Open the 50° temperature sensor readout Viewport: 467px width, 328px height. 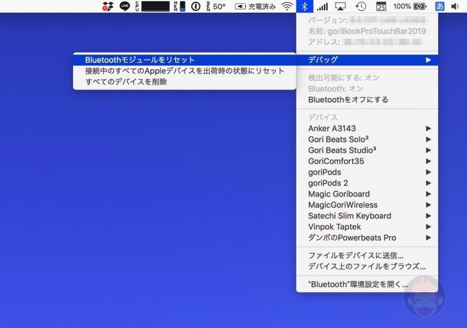(x=216, y=6)
